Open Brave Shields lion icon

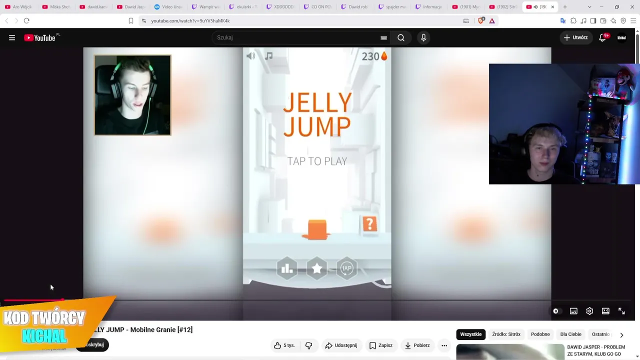(x=481, y=20)
